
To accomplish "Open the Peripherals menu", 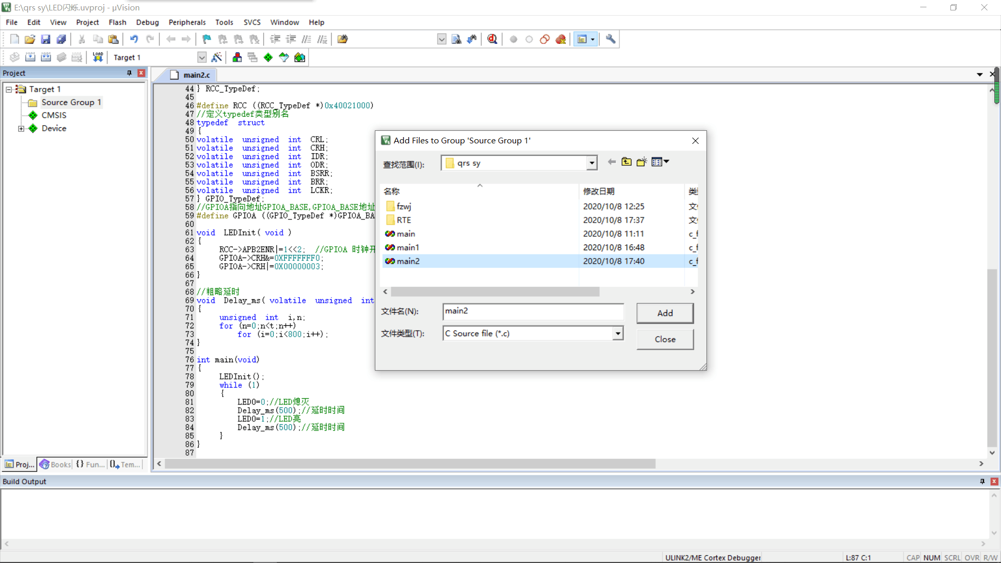I will (x=186, y=22).
